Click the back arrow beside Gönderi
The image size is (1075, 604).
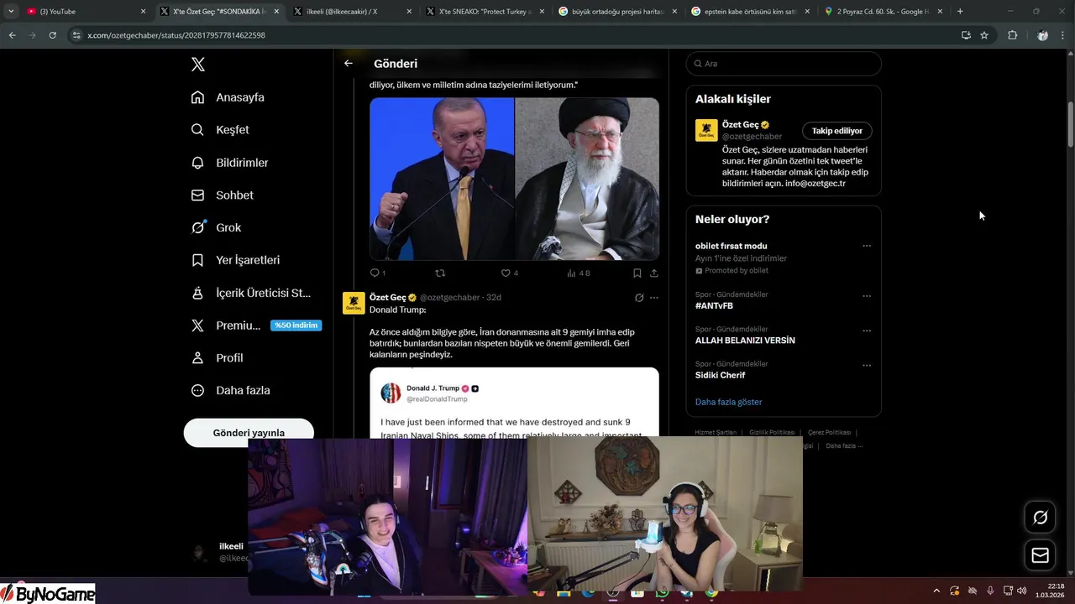point(349,64)
